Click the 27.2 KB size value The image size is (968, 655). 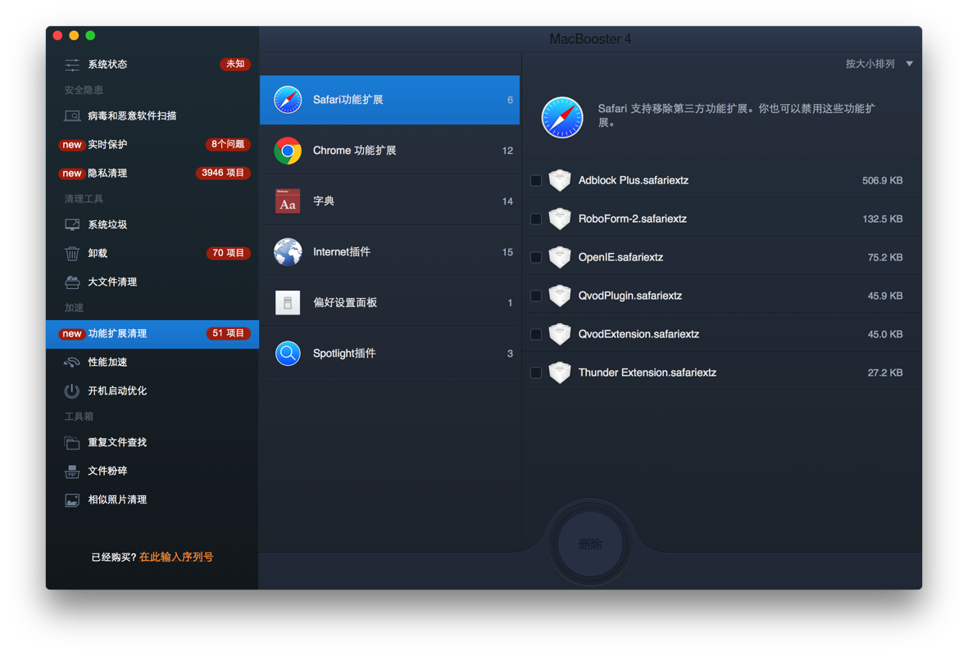click(x=884, y=373)
